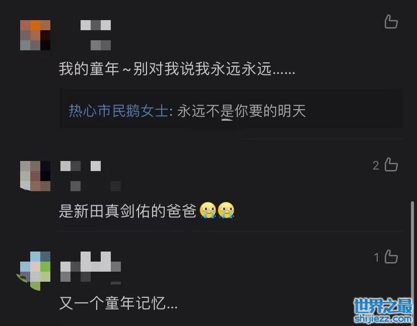The width and height of the screenshot is (417, 326).
Task: Open the green-blue avatar of the third commenter
Action: (x=34, y=271)
